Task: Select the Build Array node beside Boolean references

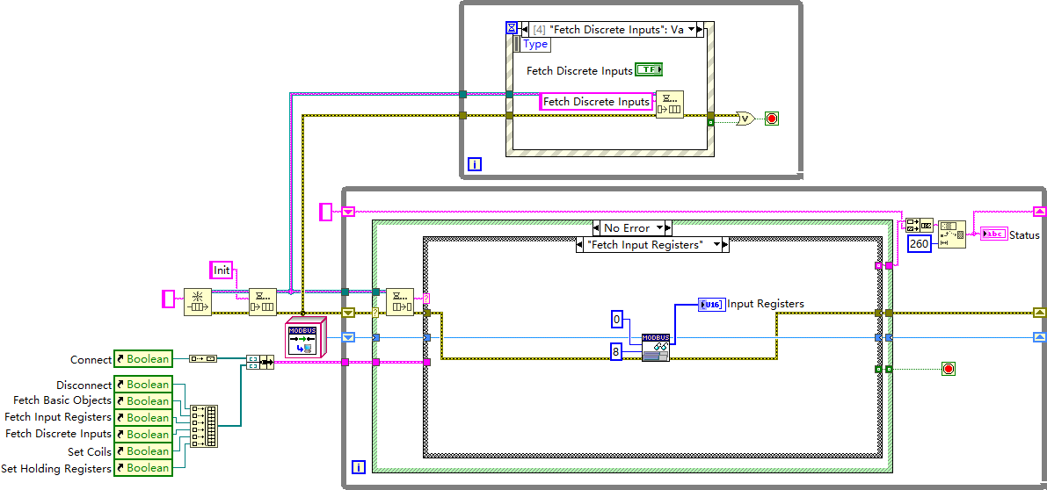Action: [x=203, y=426]
